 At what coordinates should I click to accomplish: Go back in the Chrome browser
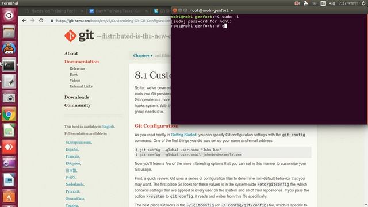click(24, 21)
